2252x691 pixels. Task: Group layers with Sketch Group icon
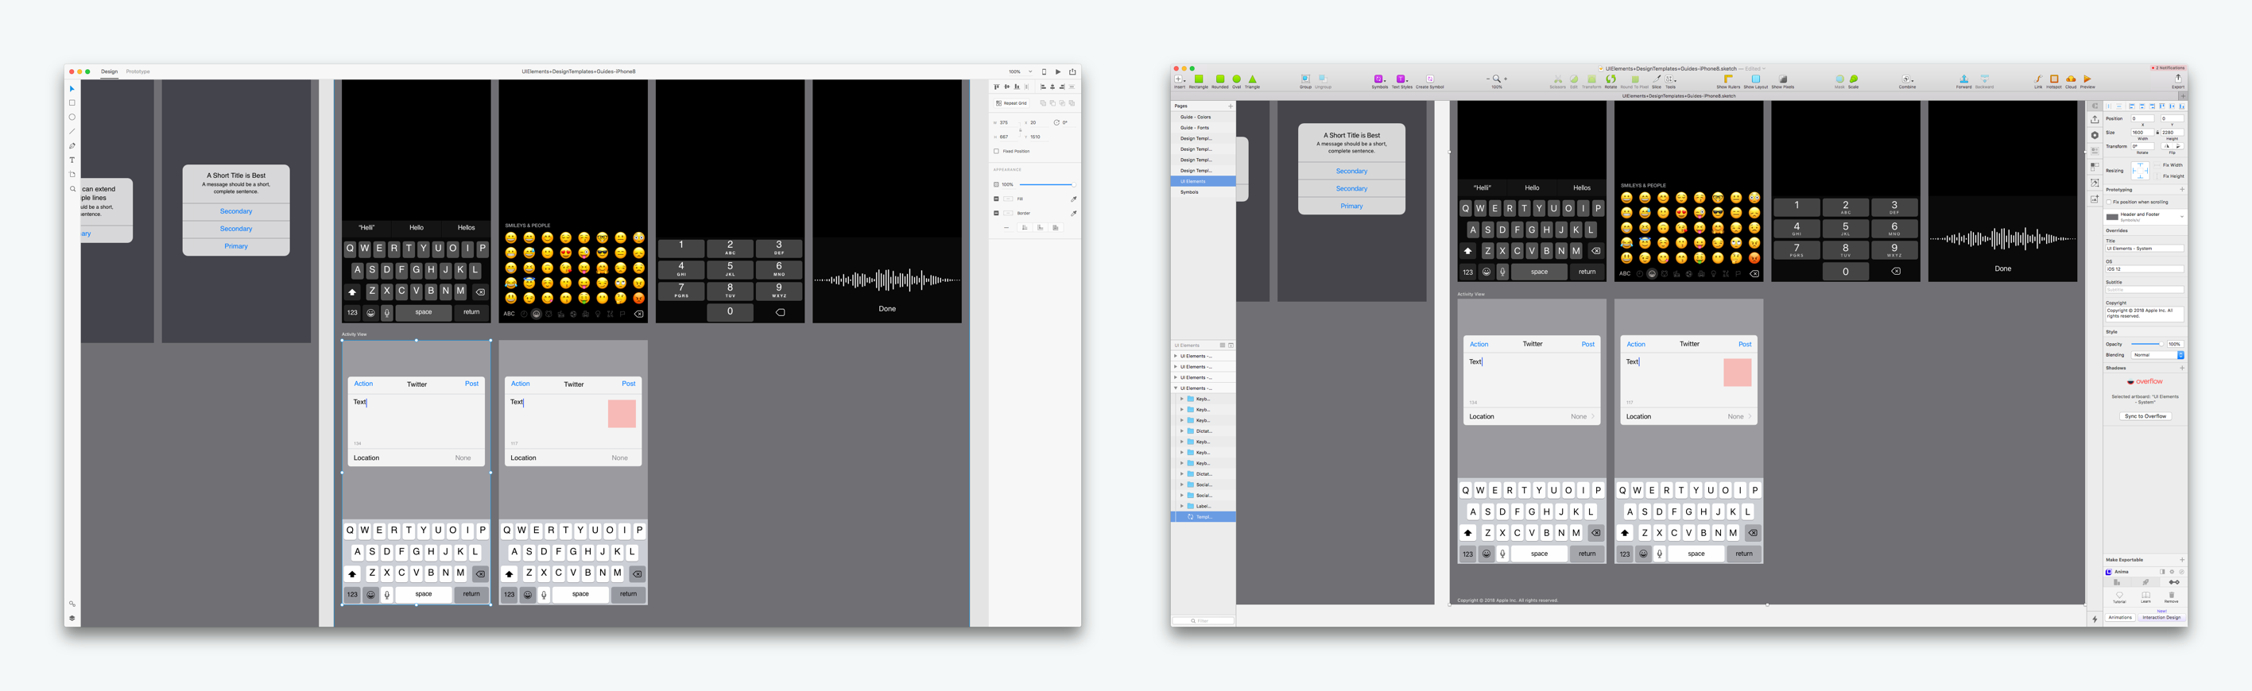coord(1306,81)
